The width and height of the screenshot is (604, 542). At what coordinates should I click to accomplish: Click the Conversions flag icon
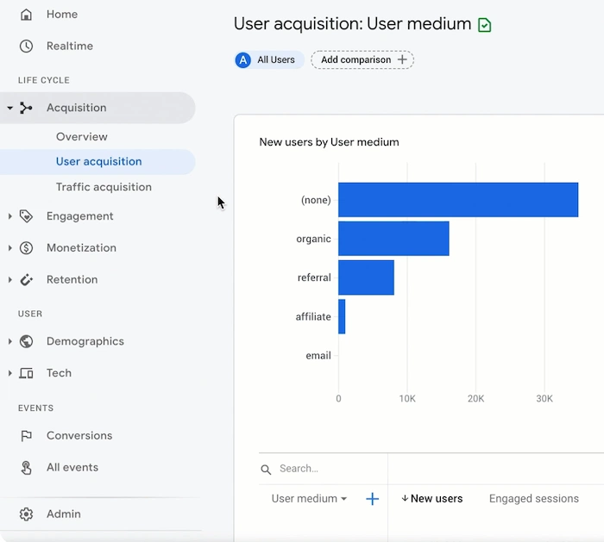pyautogui.click(x=27, y=436)
